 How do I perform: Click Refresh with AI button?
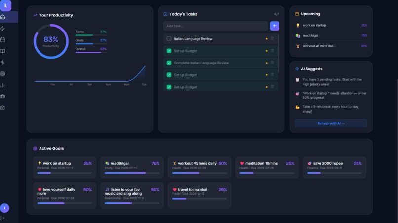coord(331,123)
